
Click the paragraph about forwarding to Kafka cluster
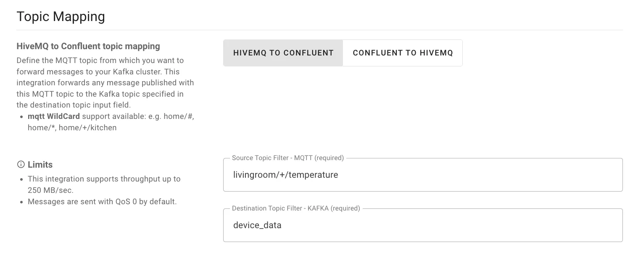click(105, 83)
